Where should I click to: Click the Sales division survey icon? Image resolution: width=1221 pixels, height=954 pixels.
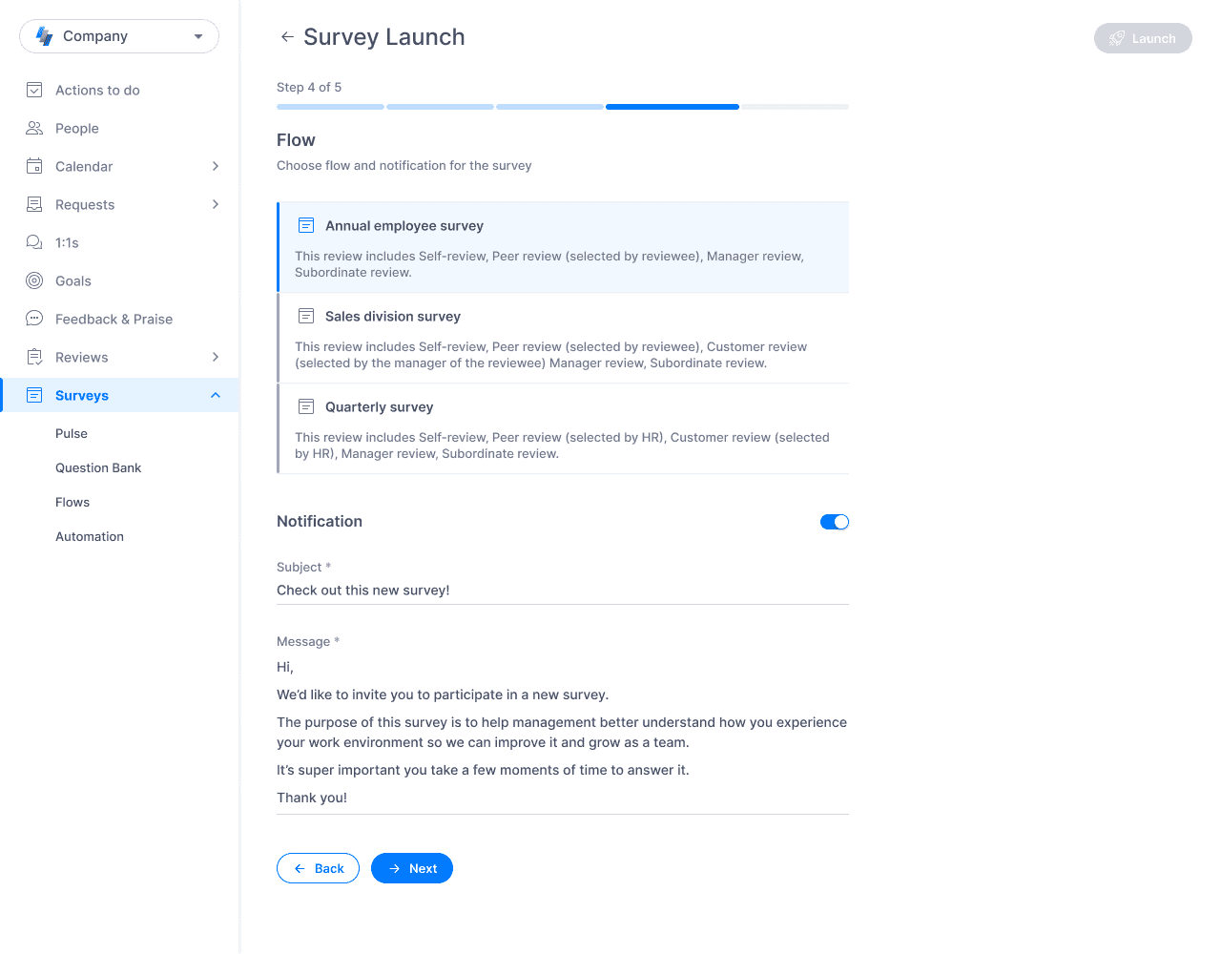pyautogui.click(x=306, y=316)
